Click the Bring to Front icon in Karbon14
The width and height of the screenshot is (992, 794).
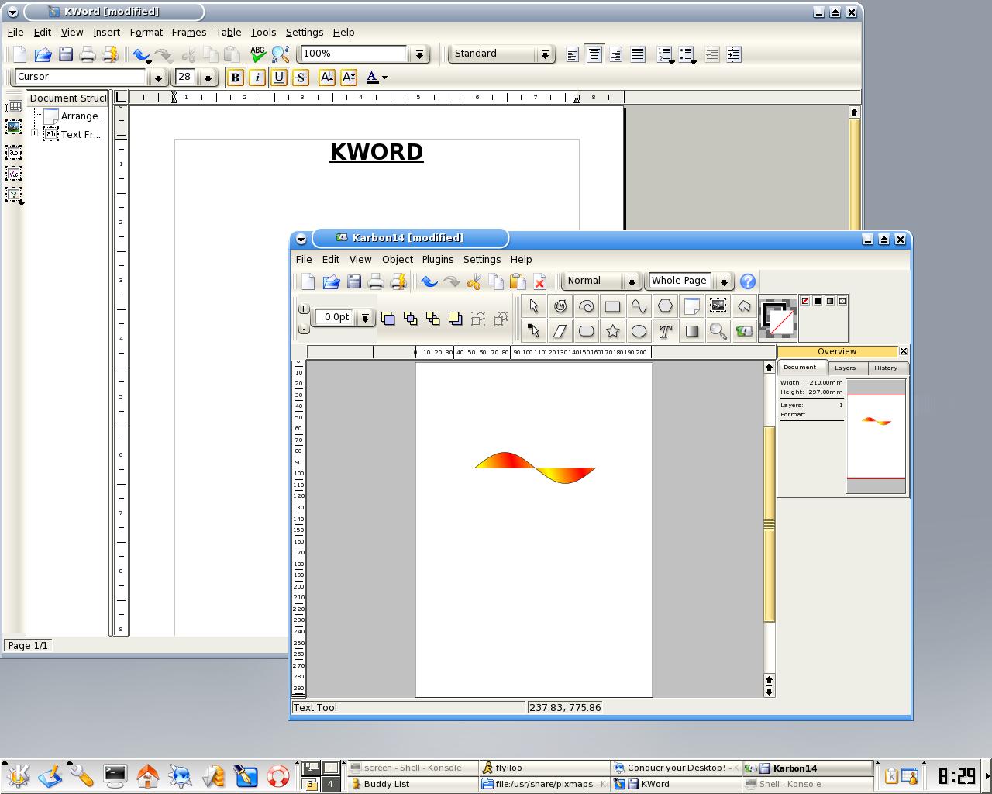tap(387, 318)
